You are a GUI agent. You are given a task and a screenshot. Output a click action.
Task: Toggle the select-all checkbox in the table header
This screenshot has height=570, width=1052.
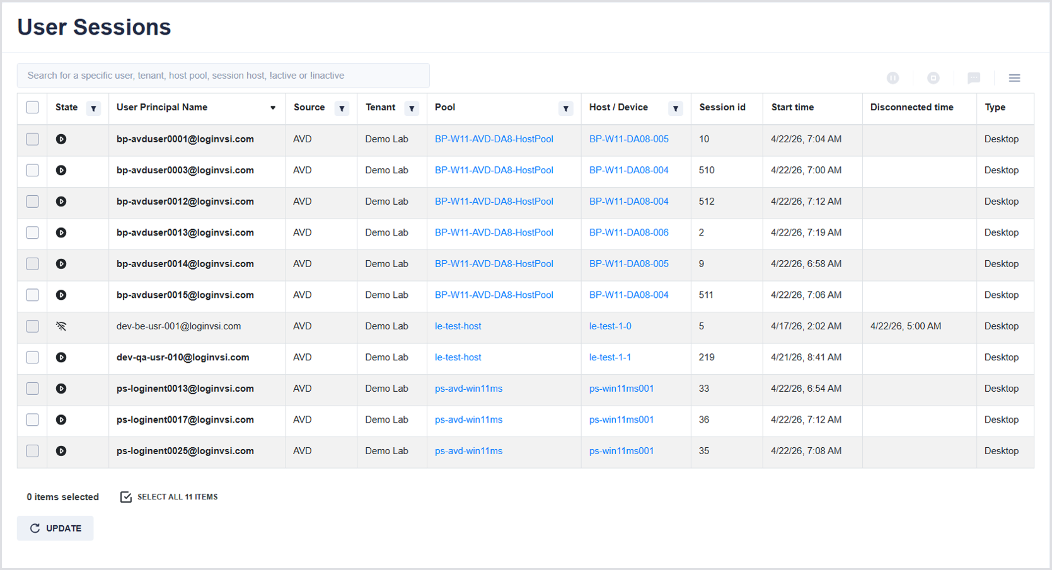(33, 108)
